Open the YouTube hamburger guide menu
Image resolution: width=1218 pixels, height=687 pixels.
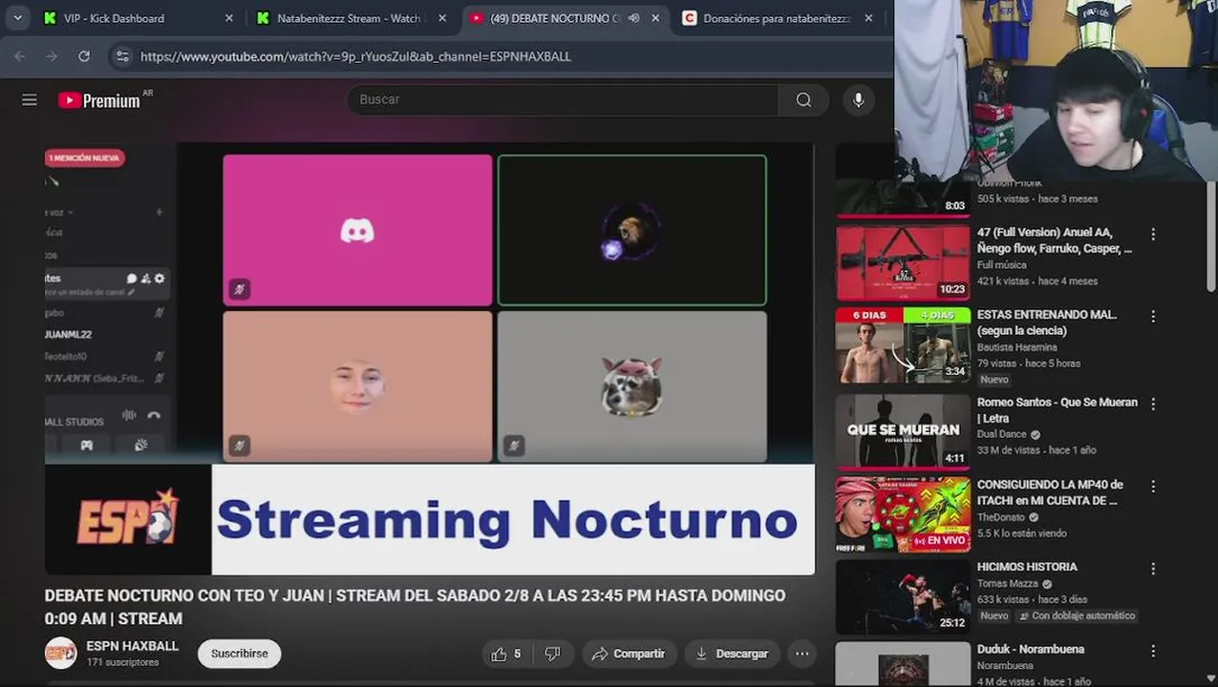tap(30, 99)
